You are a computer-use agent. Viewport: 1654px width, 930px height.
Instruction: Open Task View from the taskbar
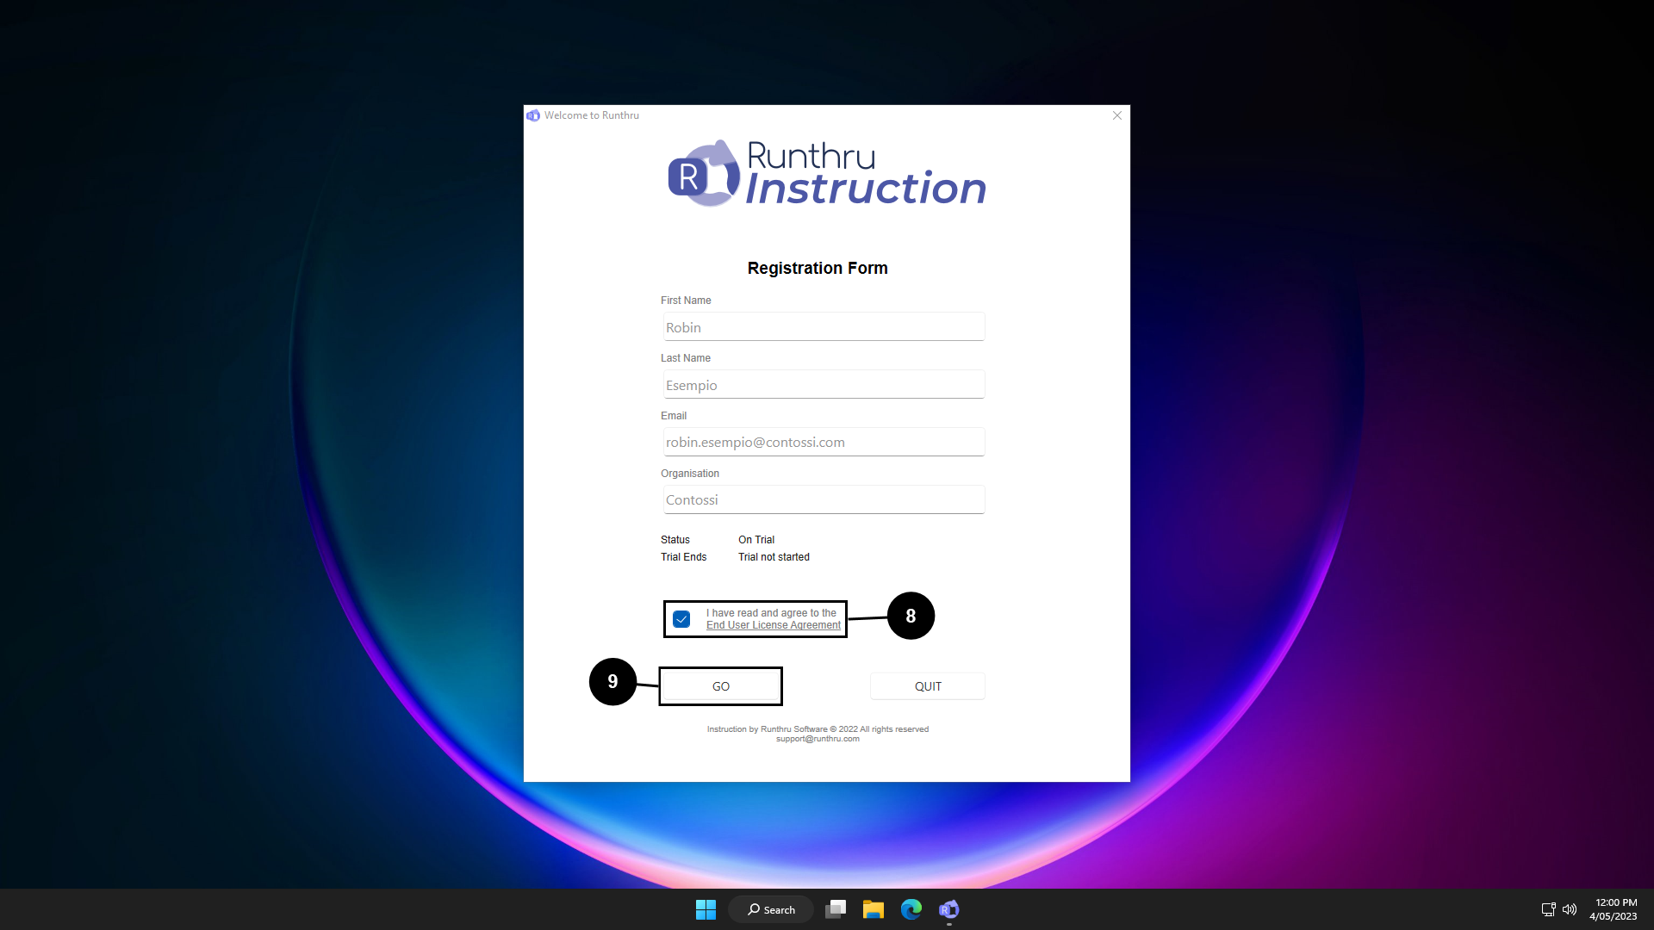(835, 909)
